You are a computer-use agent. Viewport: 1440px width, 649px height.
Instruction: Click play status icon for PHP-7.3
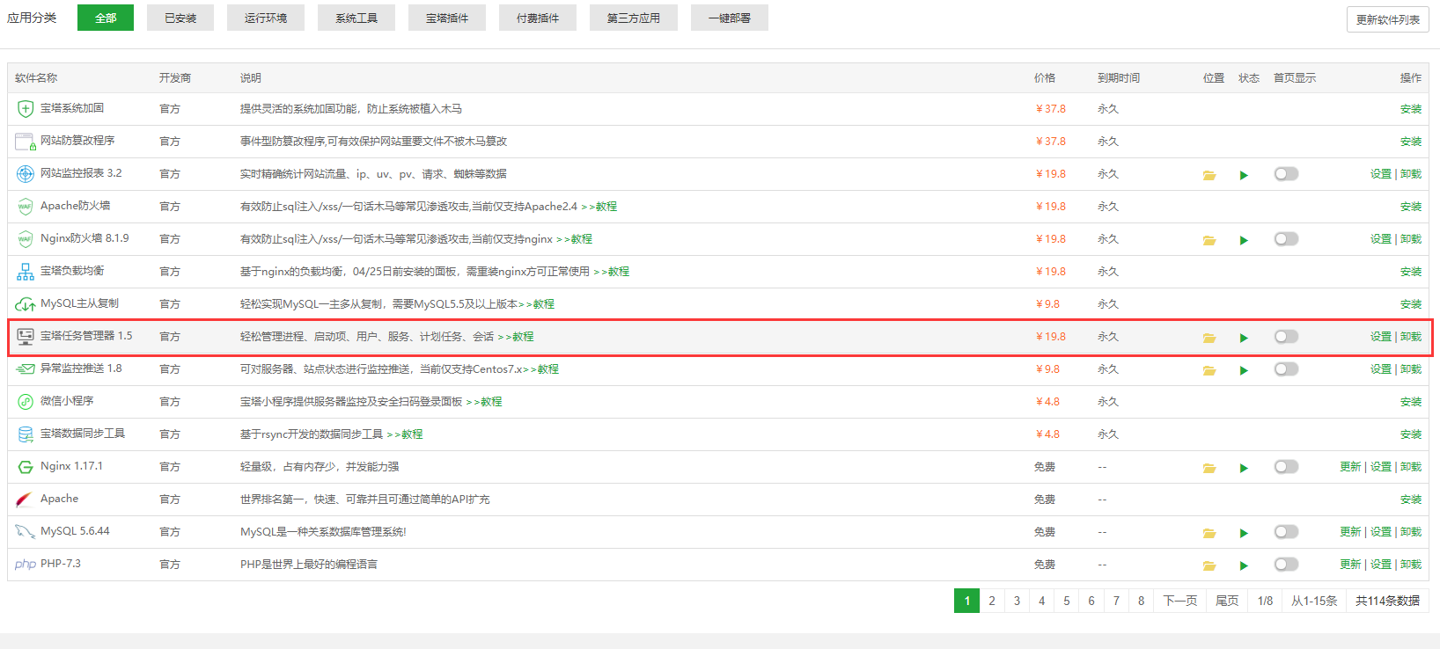pos(1244,565)
